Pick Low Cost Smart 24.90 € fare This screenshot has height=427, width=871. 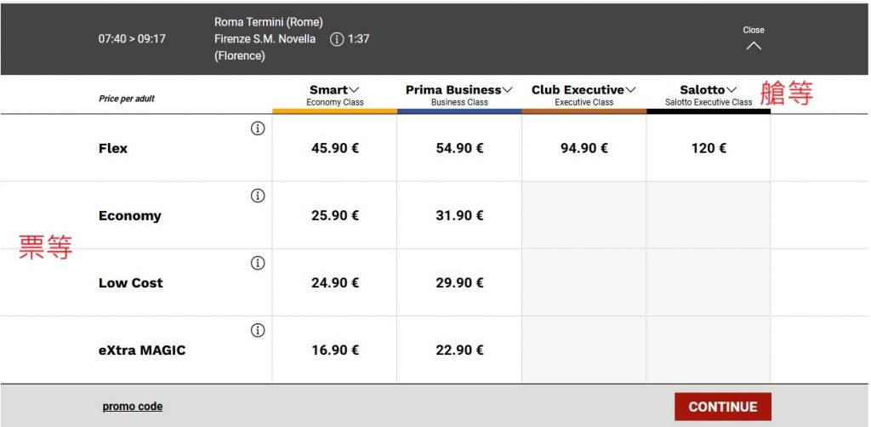coord(335,282)
